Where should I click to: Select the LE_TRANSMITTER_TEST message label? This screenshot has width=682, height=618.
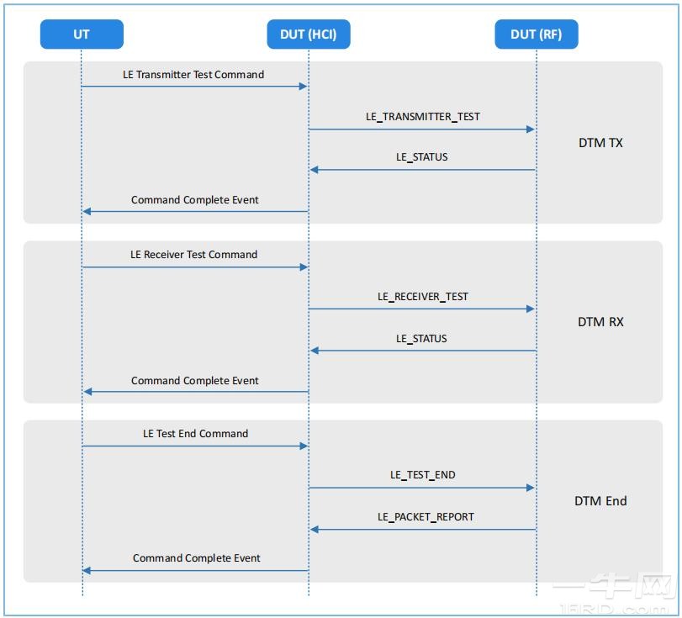(x=422, y=117)
